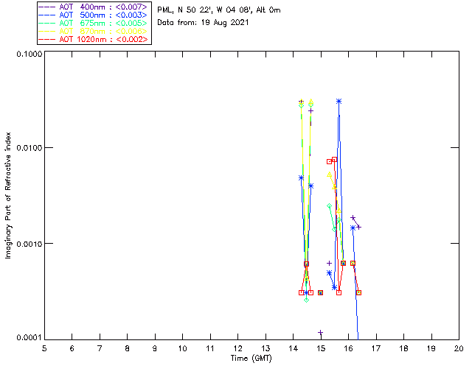Viewport: 472px width, 377px height.
Task: Click the x-axis tick label 20
Action: click(459, 348)
